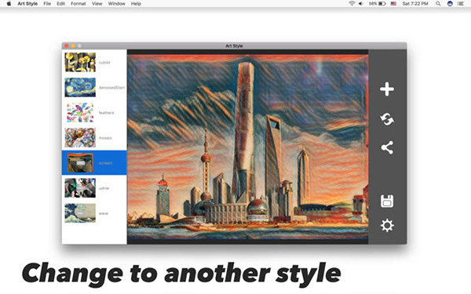Viewport: 471px width, 294px height.
Task: Open the Help menu
Action: point(136,4)
